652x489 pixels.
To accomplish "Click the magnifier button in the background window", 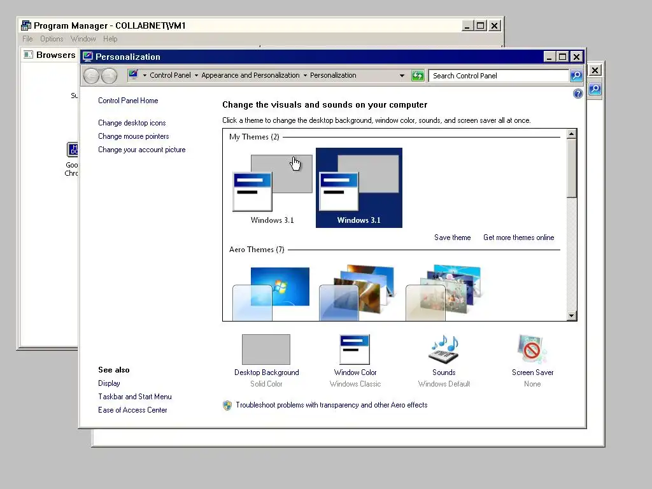I will coord(595,89).
